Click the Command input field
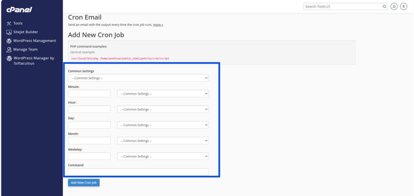The image size is (414, 196). point(138,172)
